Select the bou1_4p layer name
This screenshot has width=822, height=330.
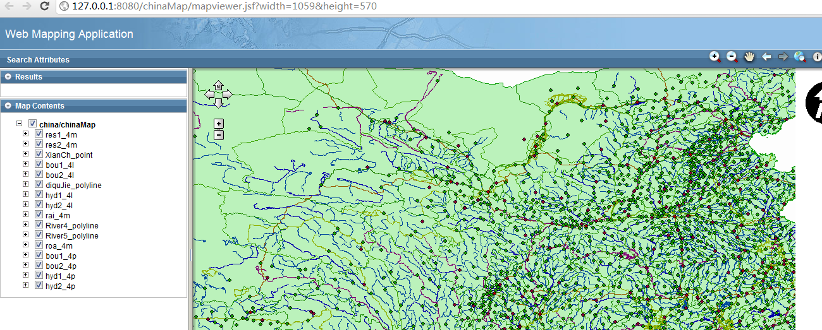click(61, 256)
